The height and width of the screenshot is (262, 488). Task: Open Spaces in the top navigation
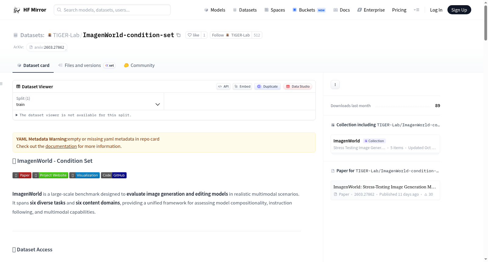pos(274,10)
